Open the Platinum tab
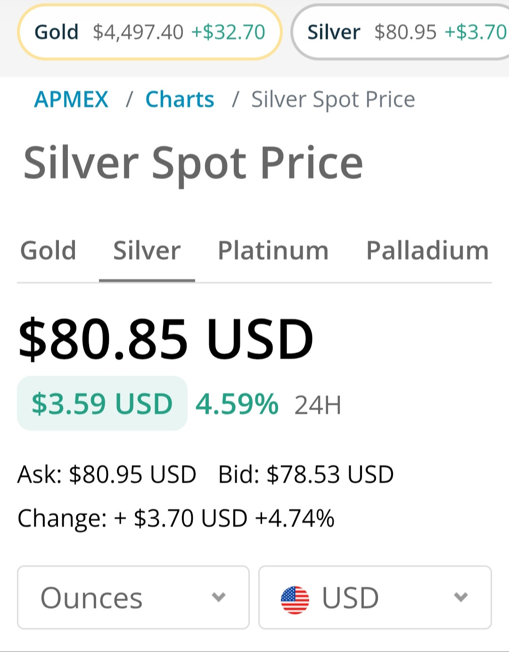 tap(273, 250)
